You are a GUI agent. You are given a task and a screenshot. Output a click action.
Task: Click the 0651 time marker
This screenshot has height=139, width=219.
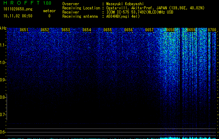point(24,30)
